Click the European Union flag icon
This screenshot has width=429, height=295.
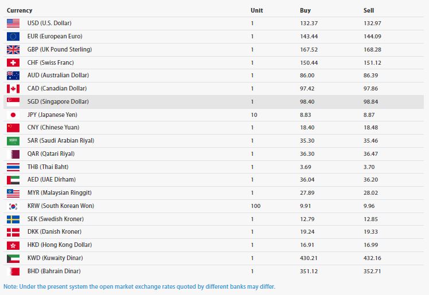tap(13, 36)
